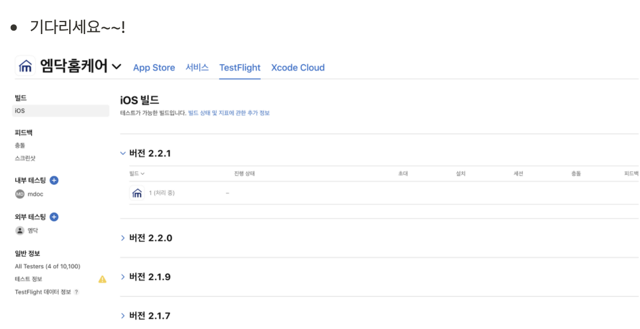The width and height of the screenshot is (640, 329).
Task: Expand the 버전 2.1.9 section
Action: pyautogui.click(x=123, y=277)
